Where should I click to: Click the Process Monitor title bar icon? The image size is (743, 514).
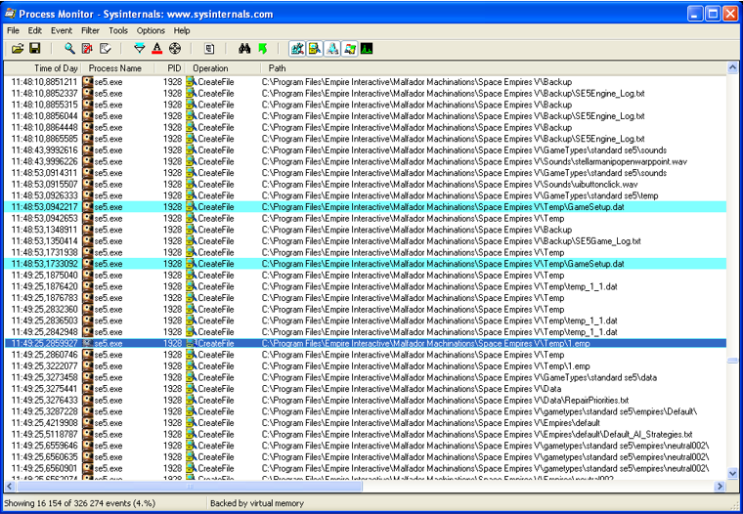point(11,14)
